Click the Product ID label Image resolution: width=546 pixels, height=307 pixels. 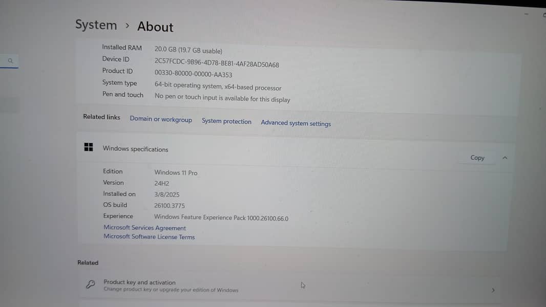click(x=117, y=71)
